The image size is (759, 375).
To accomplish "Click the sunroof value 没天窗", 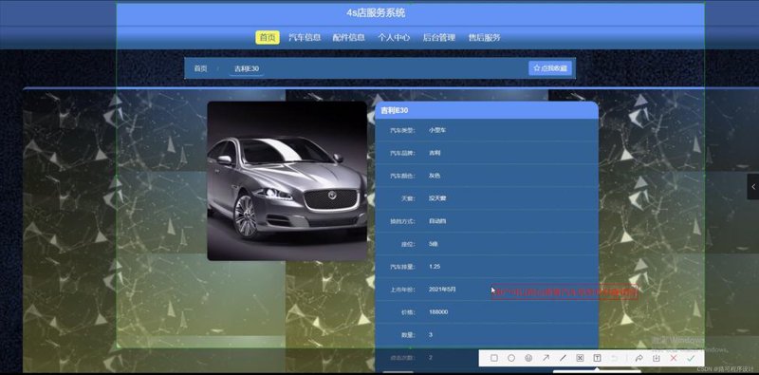I will click(437, 198).
